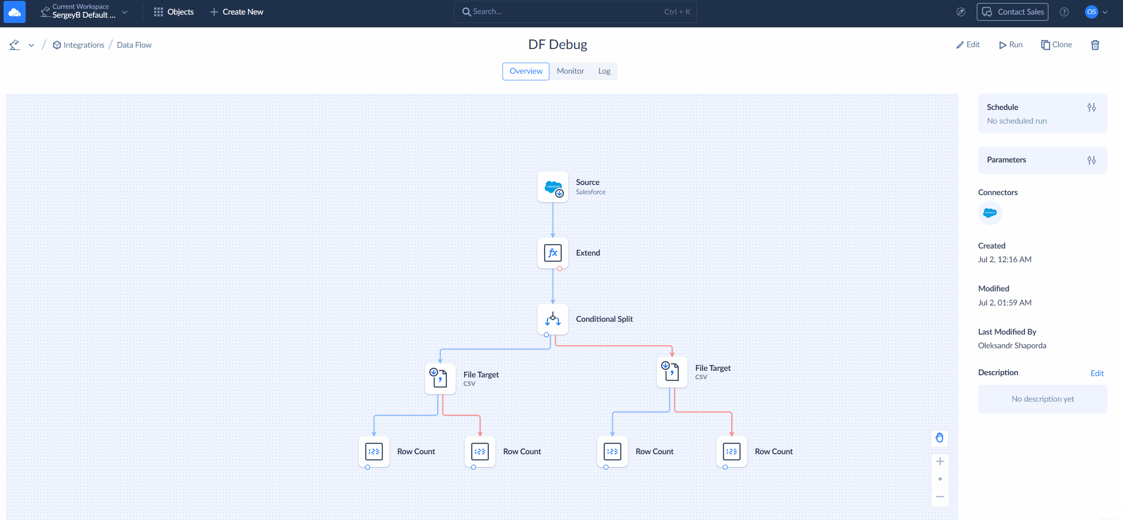Switch to the Monitor tab
The width and height of the screenshot is (1123, 520).
(x=570, y=71)
